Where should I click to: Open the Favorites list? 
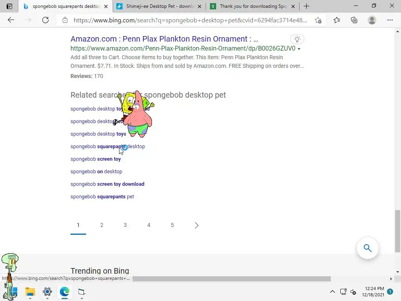pyautogui.click(x=337, y=20)
